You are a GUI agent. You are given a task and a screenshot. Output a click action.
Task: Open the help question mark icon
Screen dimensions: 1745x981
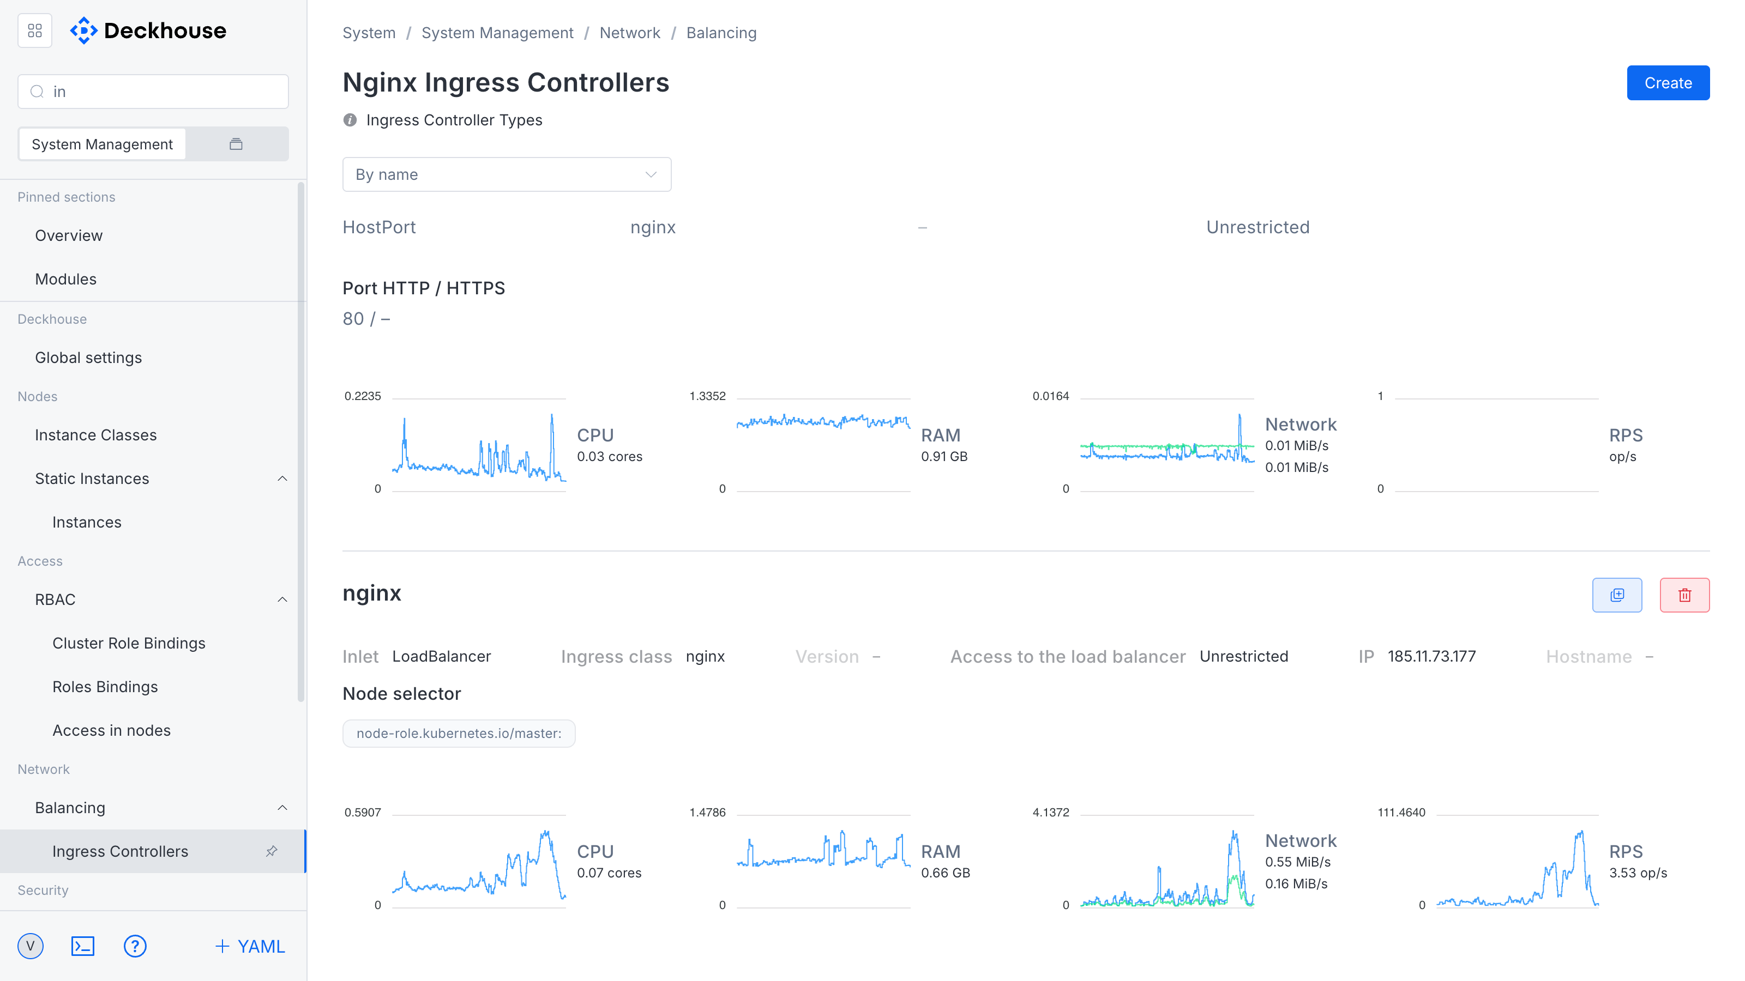click(135, 946)
